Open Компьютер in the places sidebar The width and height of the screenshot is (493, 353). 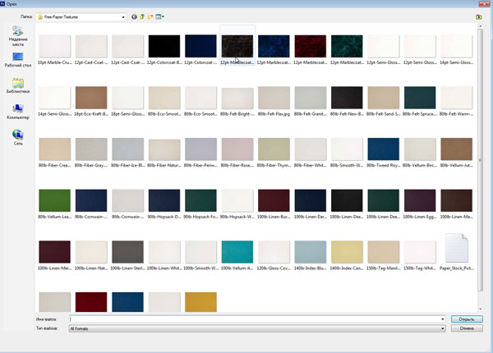coord(18,112)
